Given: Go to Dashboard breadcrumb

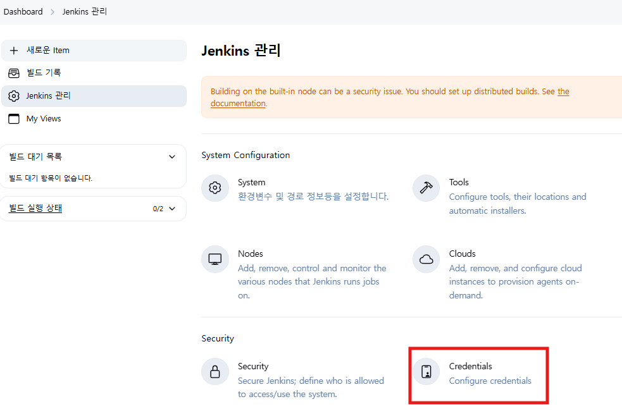Looking at the screenshot, I should coord(23,11).
